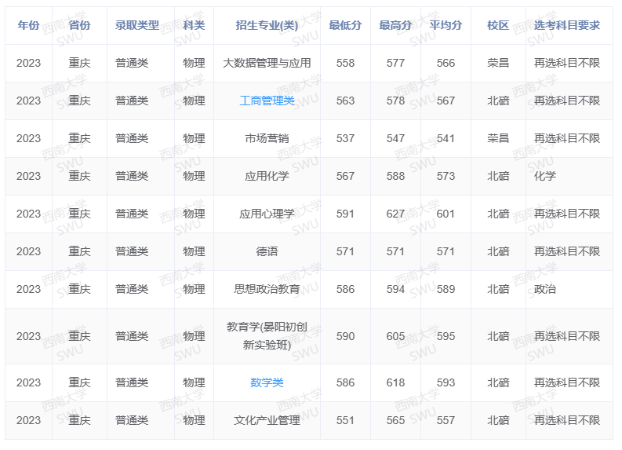Click 2023 in the 文化产业管理 row
Image resolution: width=622 pixels, height=450 pixels.
[x=28, y=420]
